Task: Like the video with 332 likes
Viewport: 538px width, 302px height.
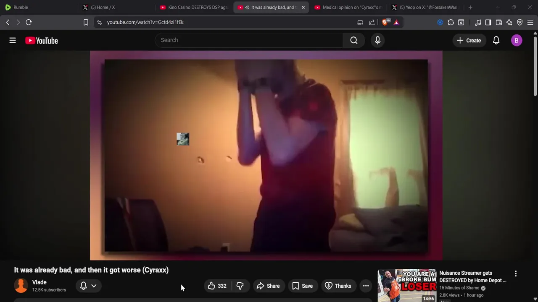Action: (x=217, y=286)
